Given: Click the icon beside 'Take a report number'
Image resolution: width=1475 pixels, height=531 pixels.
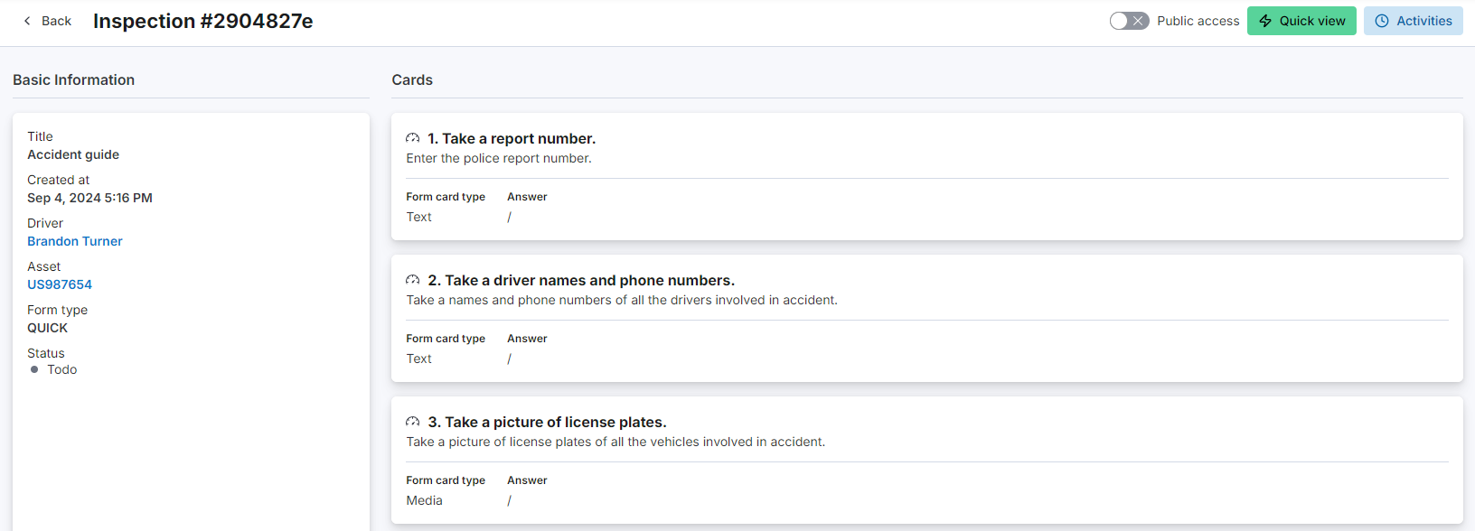Looking at the screenshot, I should click(x=413, y=138).
